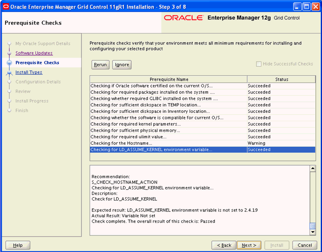The height and width of the screenshot is (252, 322).
Task: Click the Actual Result: Variable Not set line
Action: point(124,216)
